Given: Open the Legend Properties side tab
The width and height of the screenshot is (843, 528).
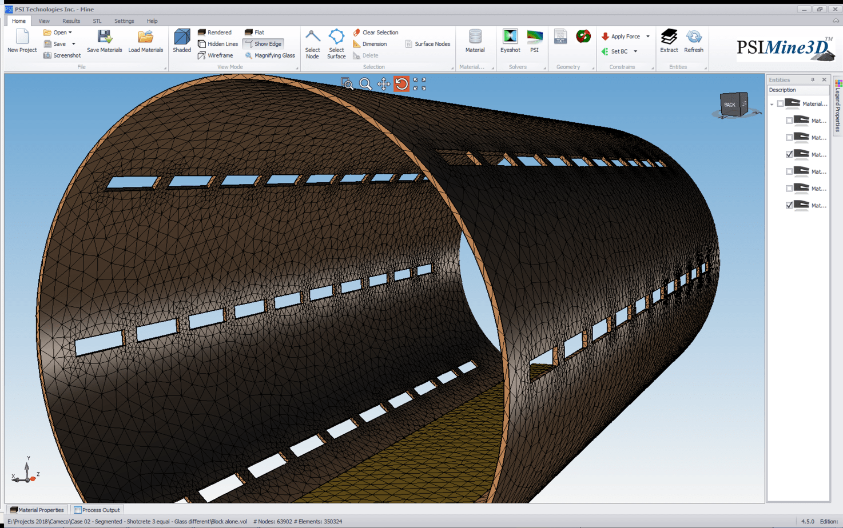Looking at the screenshot, I should coord(838,106).
